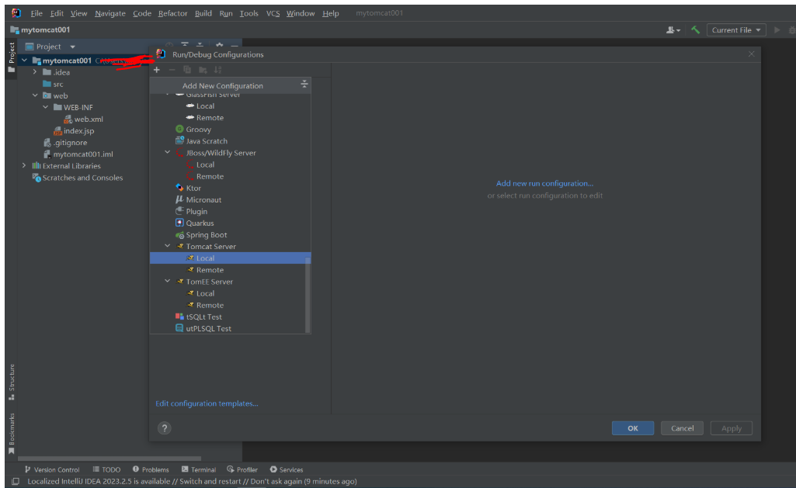796x488 pixels.
Task: Click the Cancel button
Action: 682,428
